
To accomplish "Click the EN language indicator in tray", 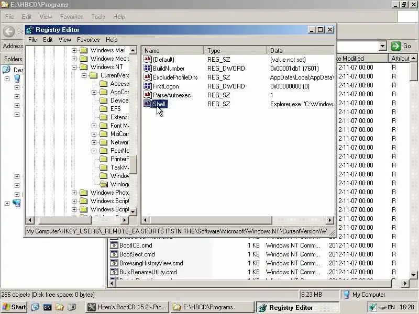I will (x=391, y=307).
